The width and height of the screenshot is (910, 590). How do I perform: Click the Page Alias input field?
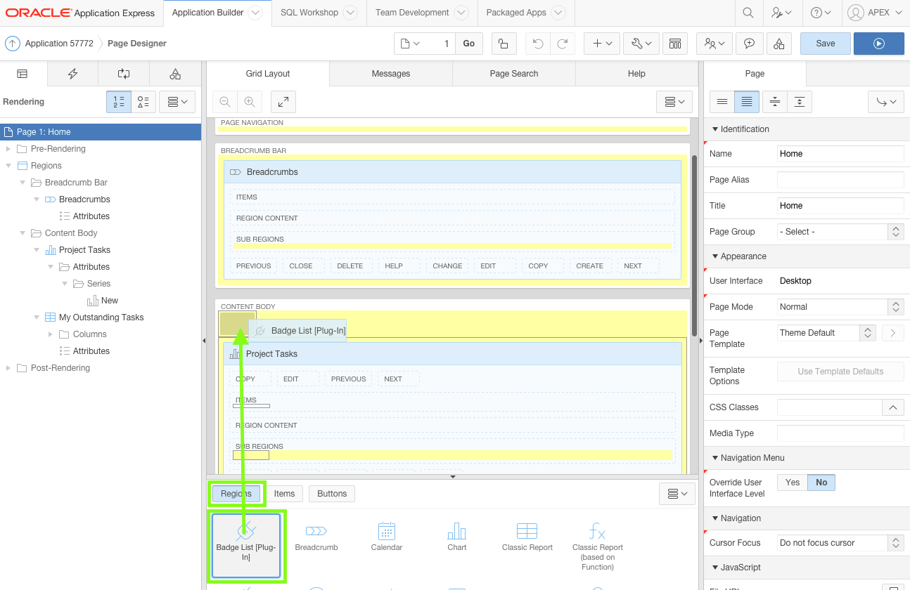(840, 180)
